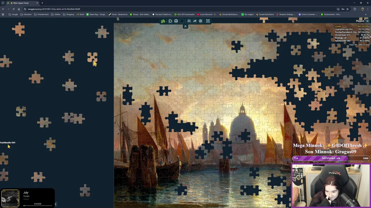The width and height of the screenshot is (371, 208).
Task: Select player LovelyShrimp-X14 in the scoreboard
Action: click(352, 29)
